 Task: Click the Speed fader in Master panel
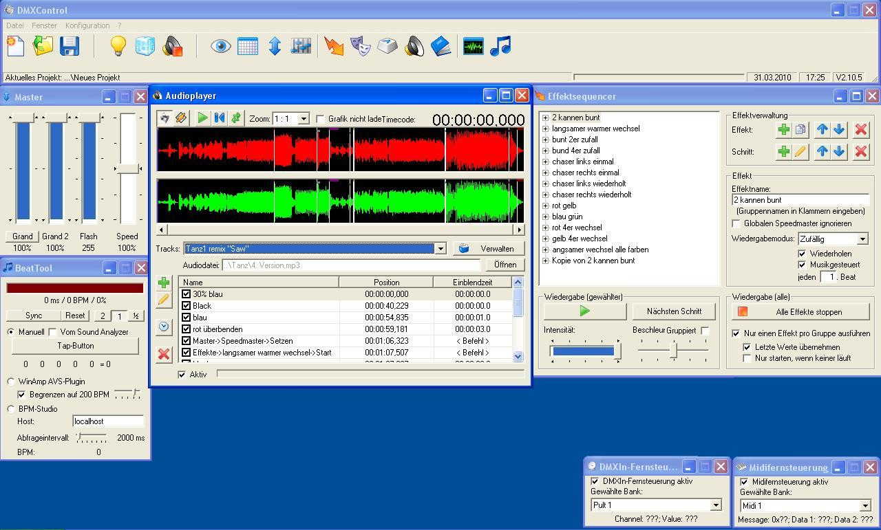[x=127, y=168]
